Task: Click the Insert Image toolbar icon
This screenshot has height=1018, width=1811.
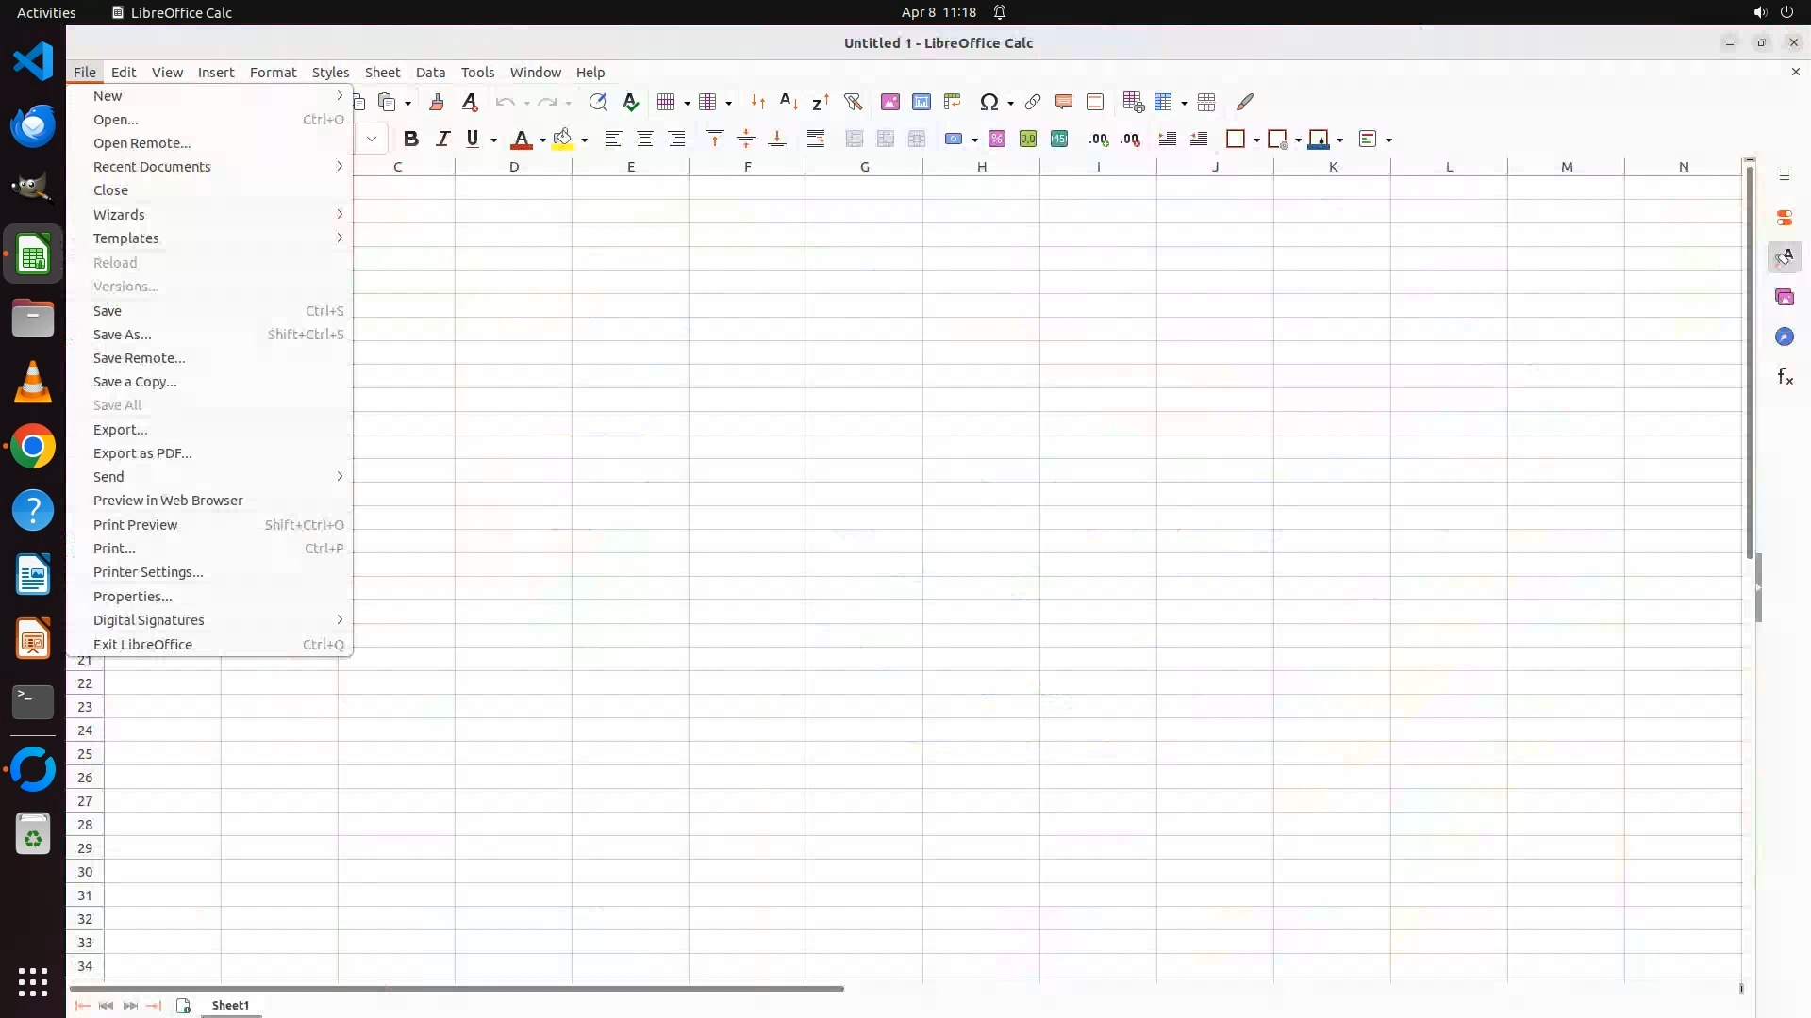Action: (889, 102)
